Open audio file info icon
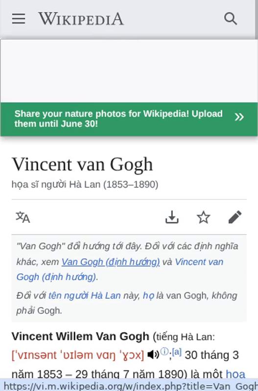Screen dimensions: 258x391 tap(164, 351)
